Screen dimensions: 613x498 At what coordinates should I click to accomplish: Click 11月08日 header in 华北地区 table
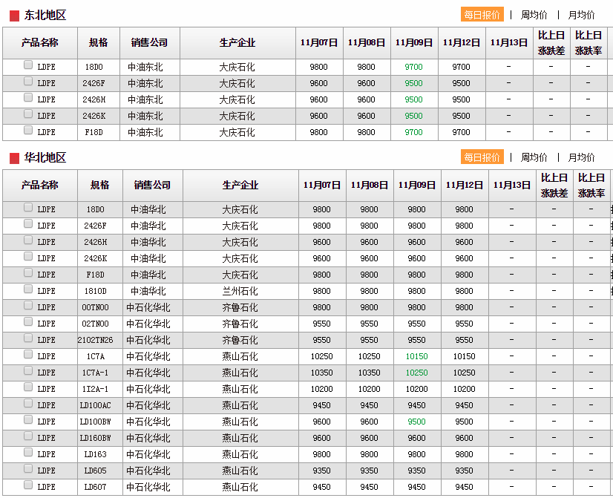pos(370,185)
